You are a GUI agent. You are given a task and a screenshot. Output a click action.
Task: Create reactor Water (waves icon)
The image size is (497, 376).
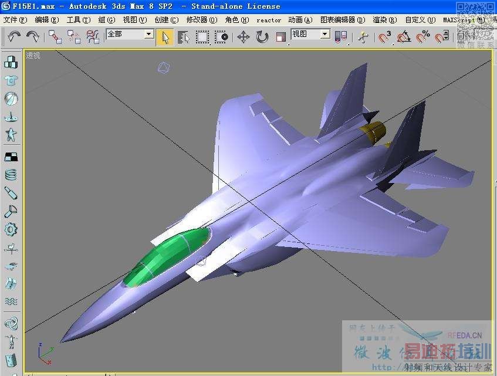11,302
